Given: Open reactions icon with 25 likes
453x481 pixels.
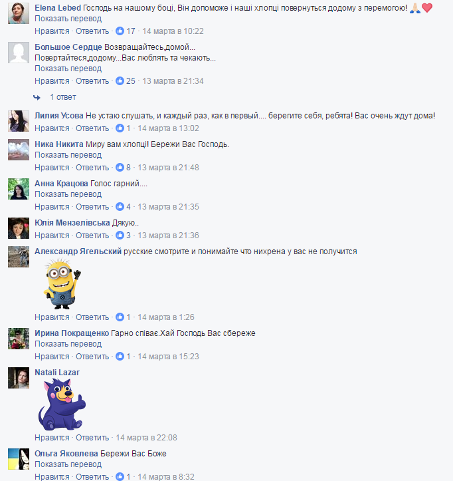Looking at the screenshot, I should pos(120,81).
